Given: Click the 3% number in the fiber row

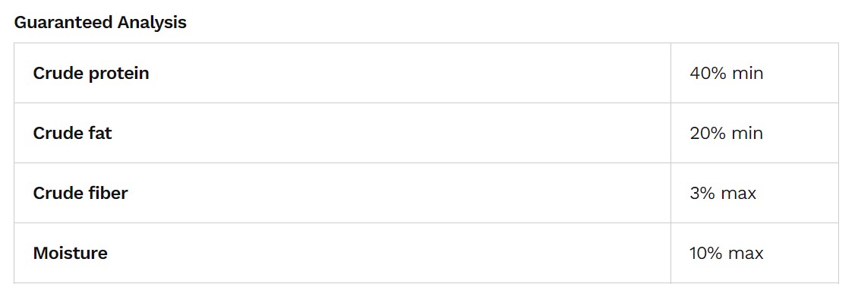Looking at the screenshot, I should click(x=702, y=193).
